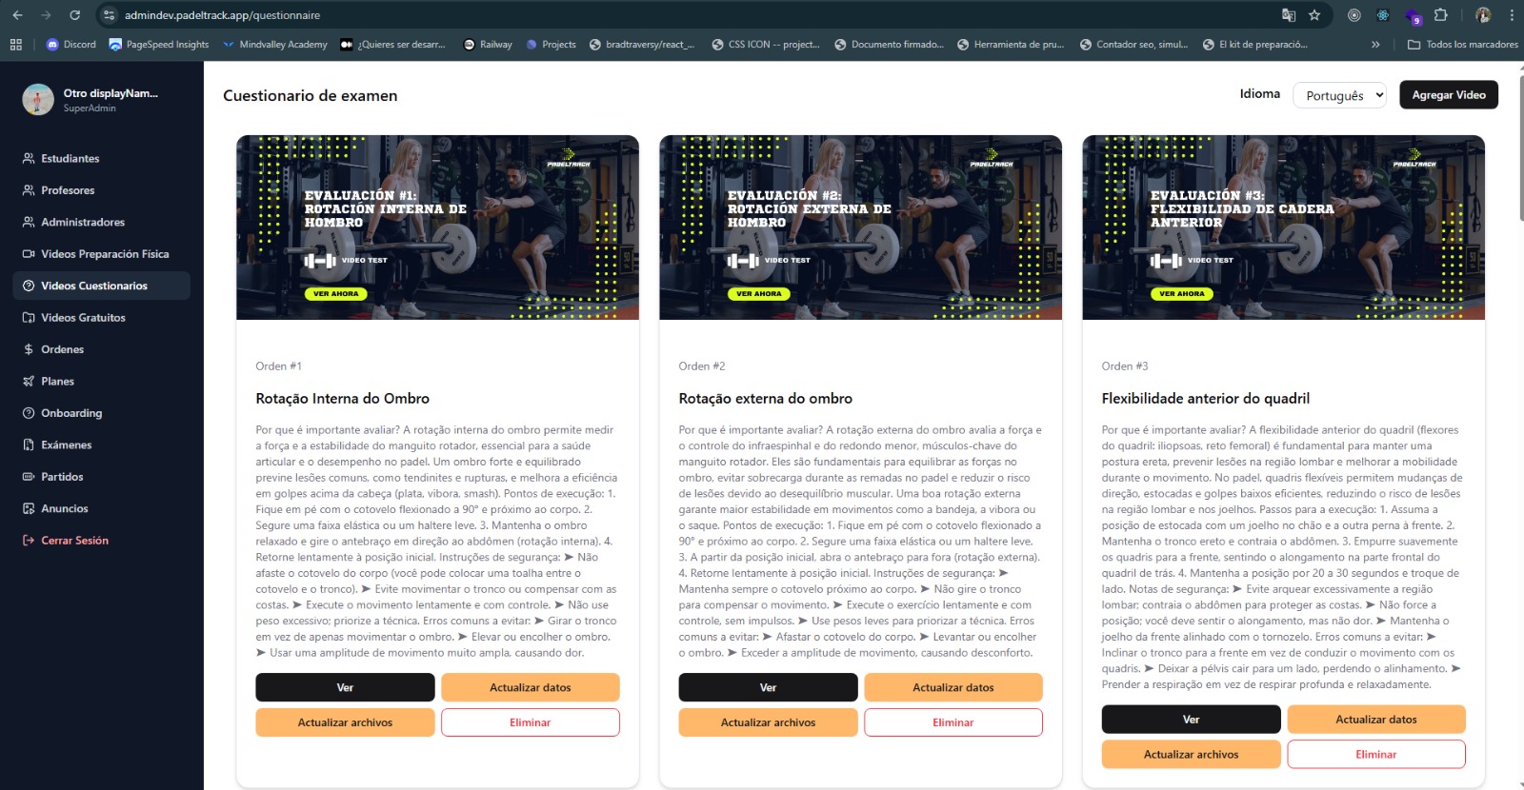Open the browser extensions puzzle icon
Image resolution: width=1524 pixels, height=790 pixels.
pyautogui.click(x=1440, y=15)
